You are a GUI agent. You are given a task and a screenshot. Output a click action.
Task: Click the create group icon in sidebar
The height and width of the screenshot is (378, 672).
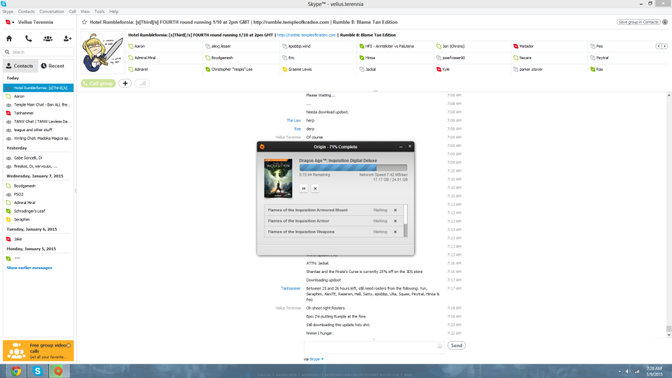click(x=48, y=39)
